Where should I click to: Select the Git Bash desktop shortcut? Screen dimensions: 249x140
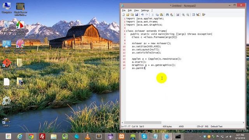tap(7, 65)
